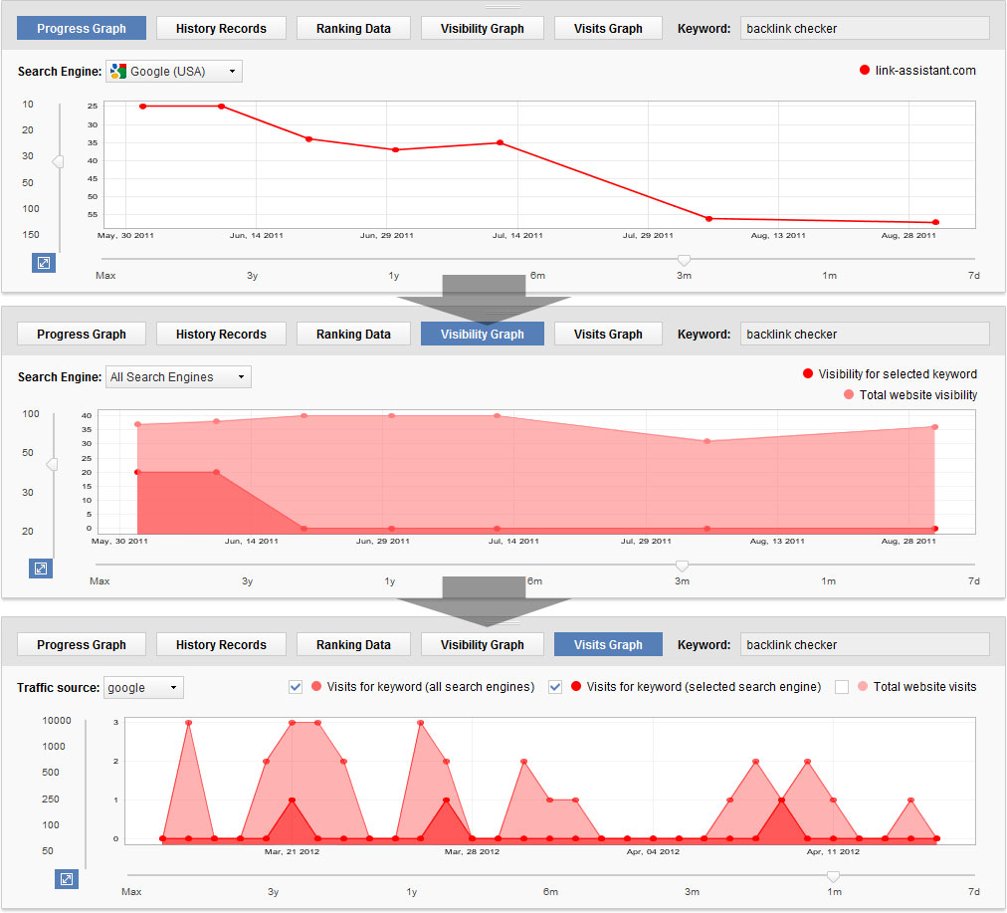1007x913 pixels.
Task: Click last data point in Progress Graph line
Action: point(935,222)
